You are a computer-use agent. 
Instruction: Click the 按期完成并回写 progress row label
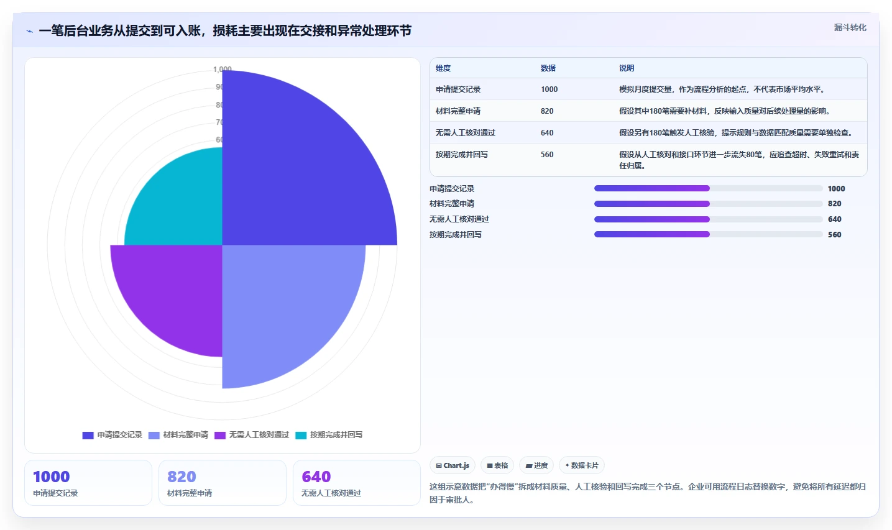point(456,235)
